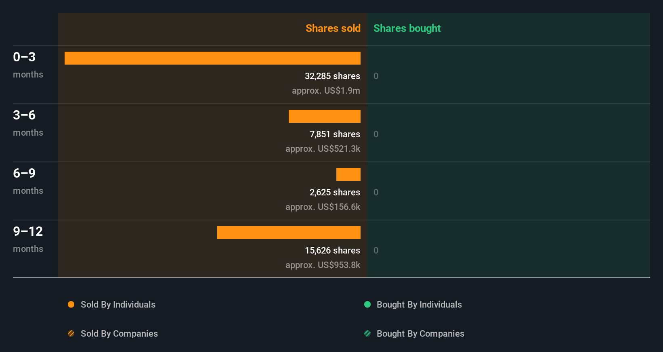
Task: Select the Sold By Companies legend label
Action: click(119, 333)
